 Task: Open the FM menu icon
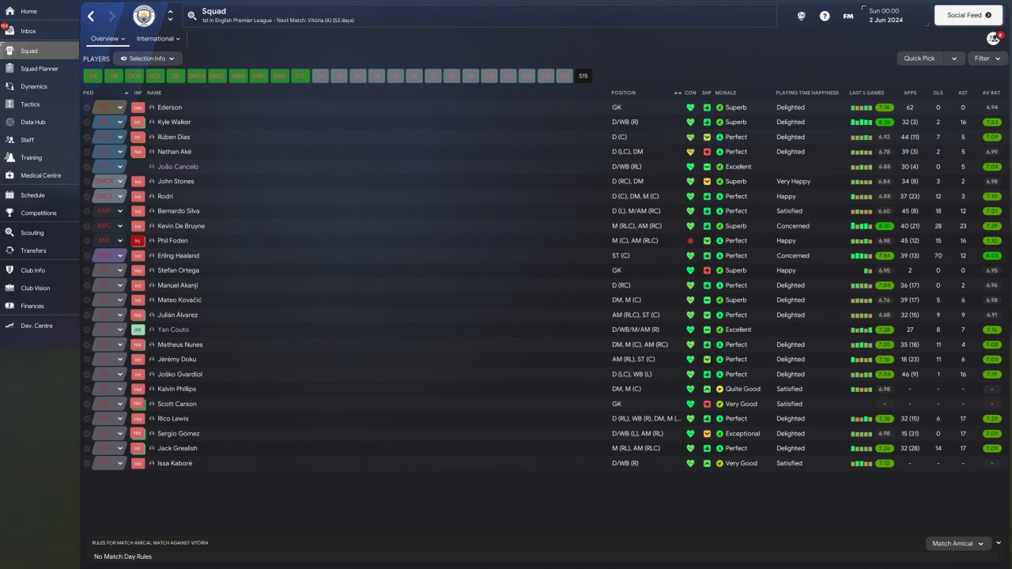click(x=848, y=16)
